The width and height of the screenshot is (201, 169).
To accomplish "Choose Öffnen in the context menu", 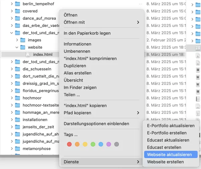I will click(102, 15).
